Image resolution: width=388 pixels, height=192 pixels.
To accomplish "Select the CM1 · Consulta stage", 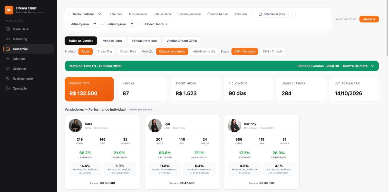I will 245,51.
